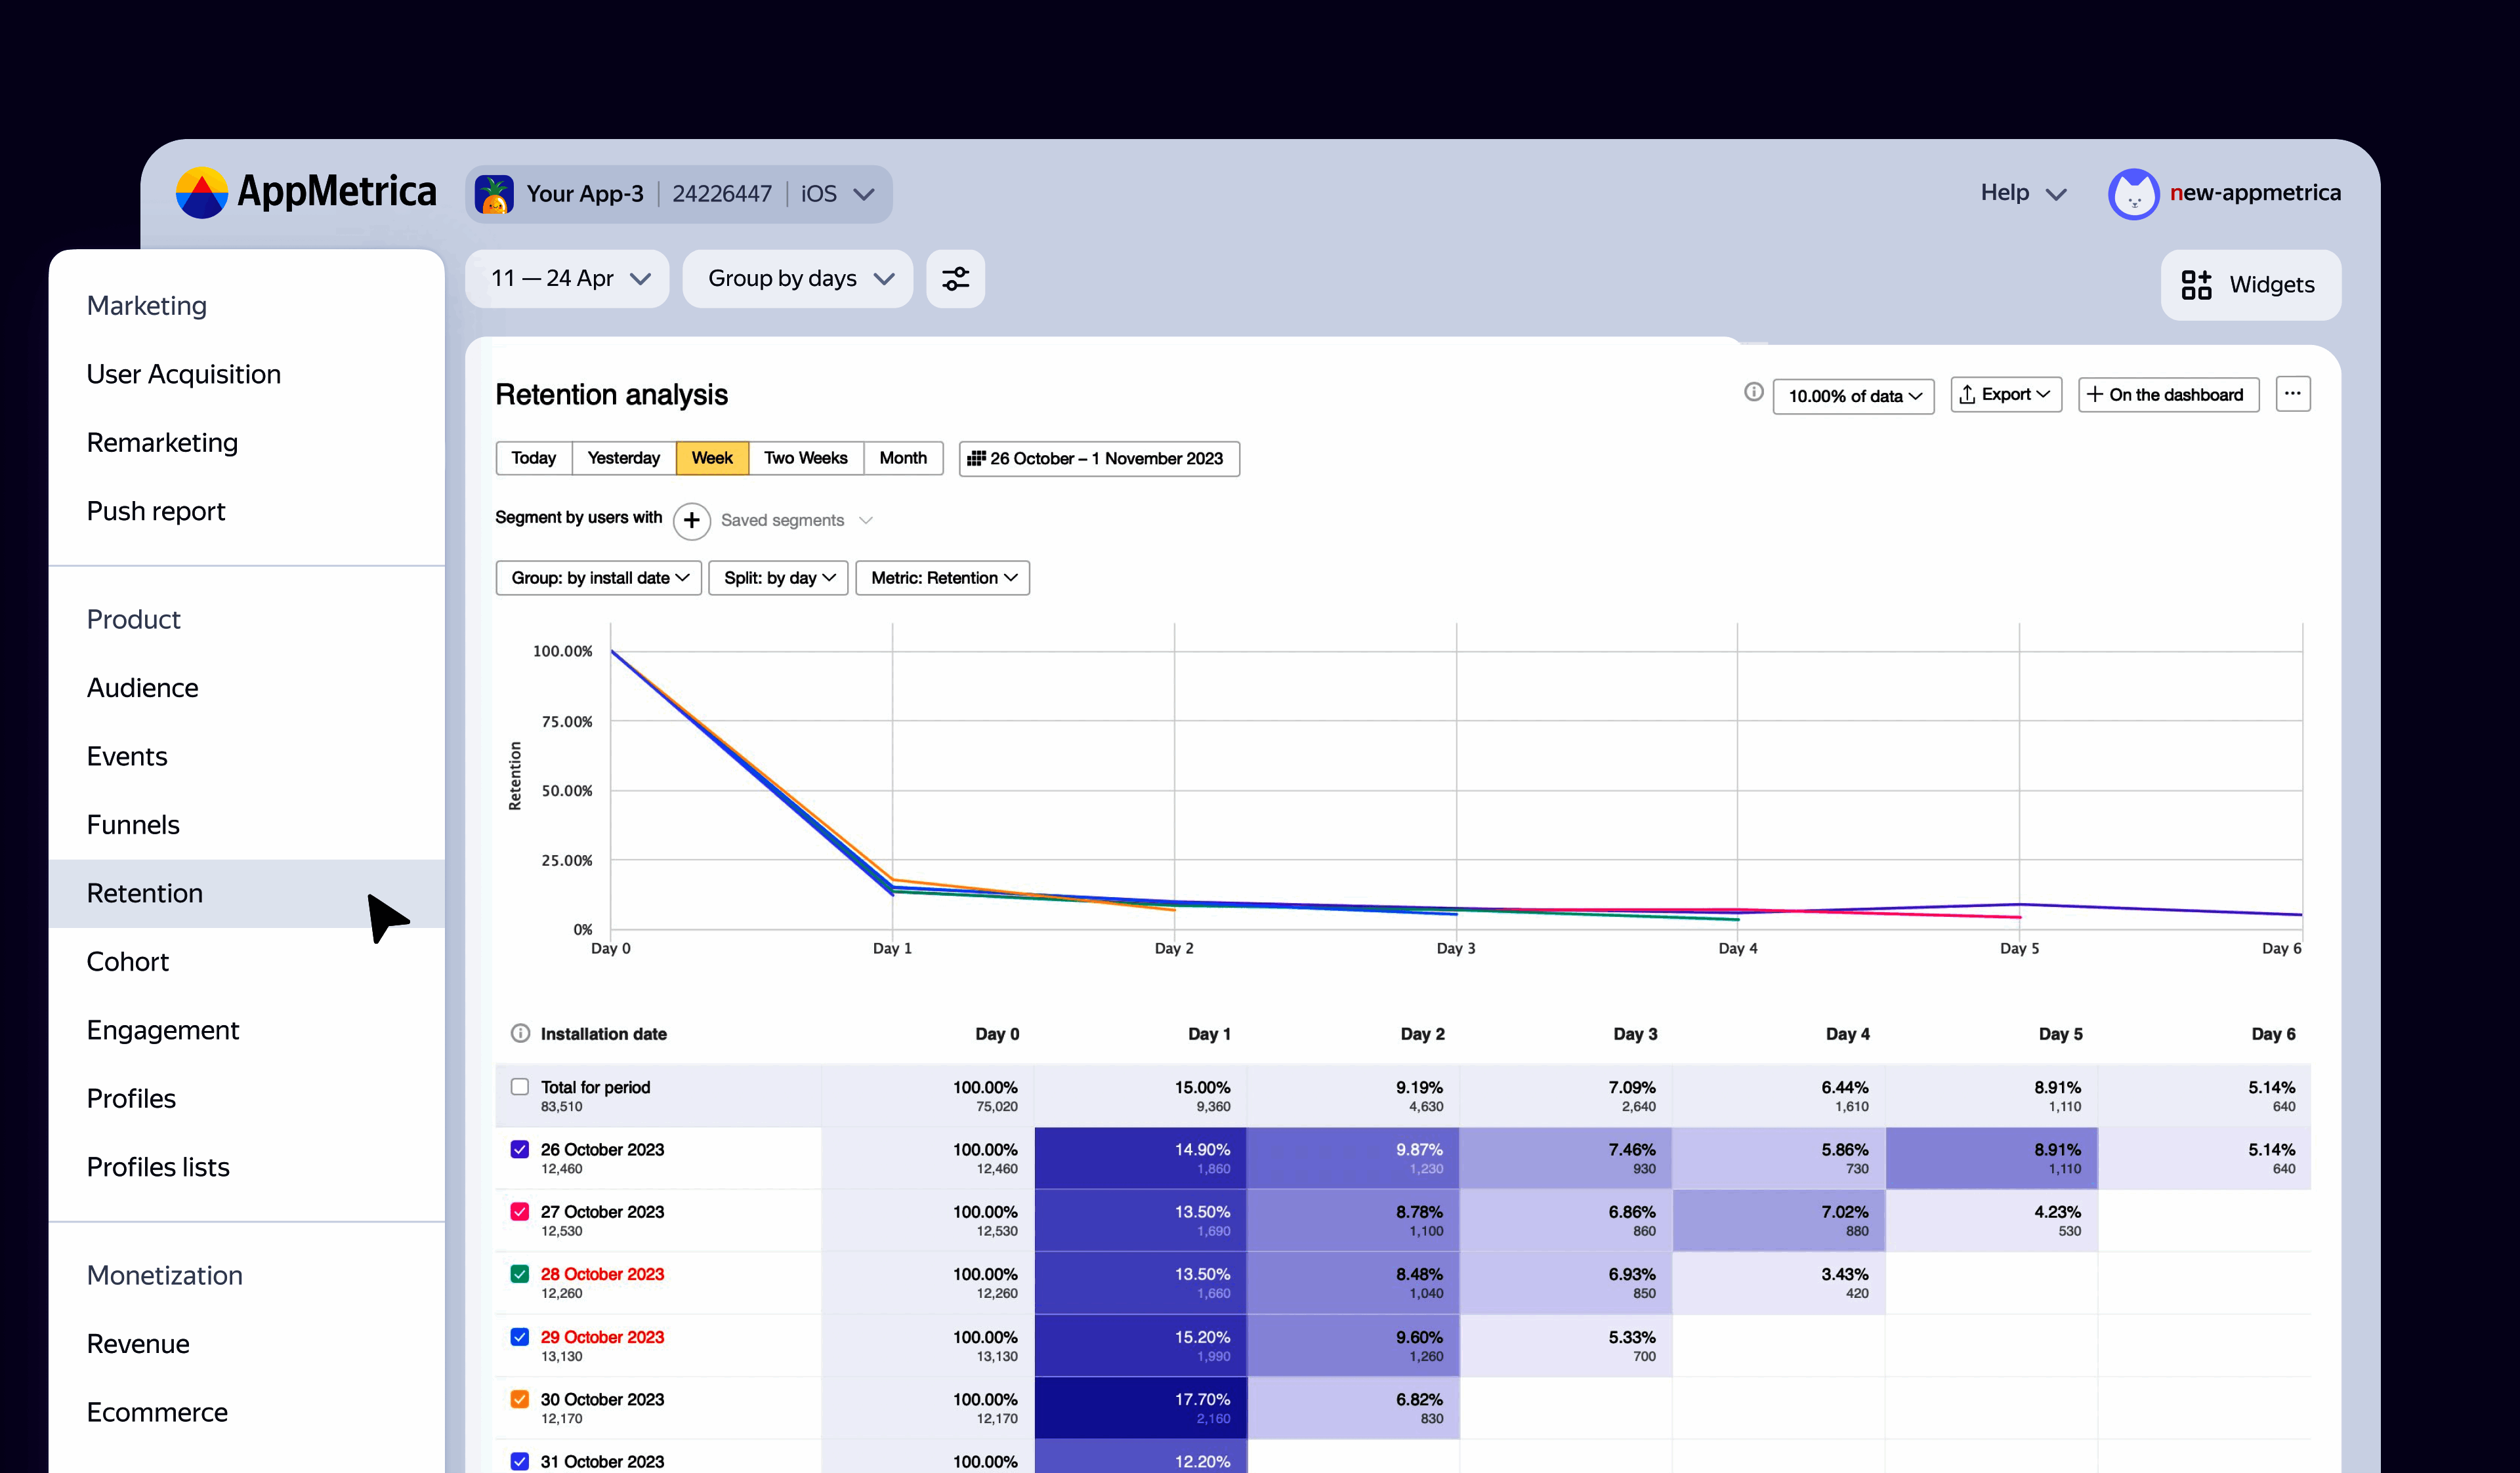Open Cohort in the sidebar menu
The height and width of the screenshot is (1473, 2520).
[128, 961]
